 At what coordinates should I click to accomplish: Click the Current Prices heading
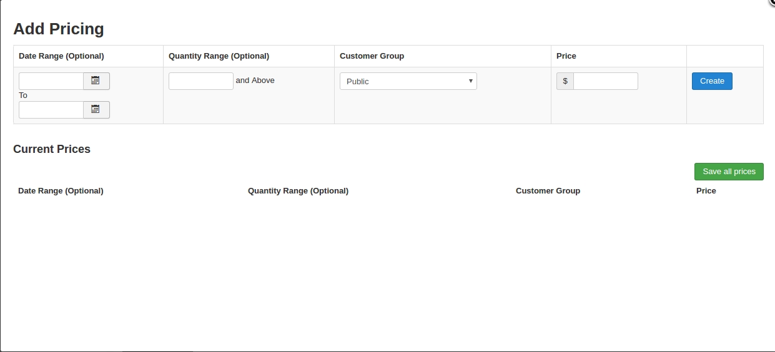point(52,149)
